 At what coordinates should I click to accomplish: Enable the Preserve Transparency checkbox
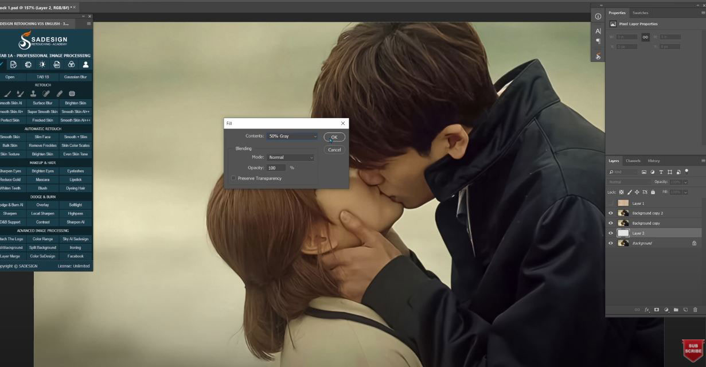(x=233, y=178)
